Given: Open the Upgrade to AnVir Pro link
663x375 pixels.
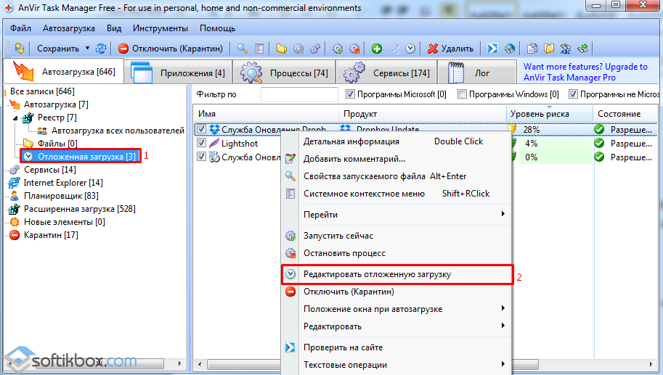Looking at the screenshot, I should click(585, 72).
